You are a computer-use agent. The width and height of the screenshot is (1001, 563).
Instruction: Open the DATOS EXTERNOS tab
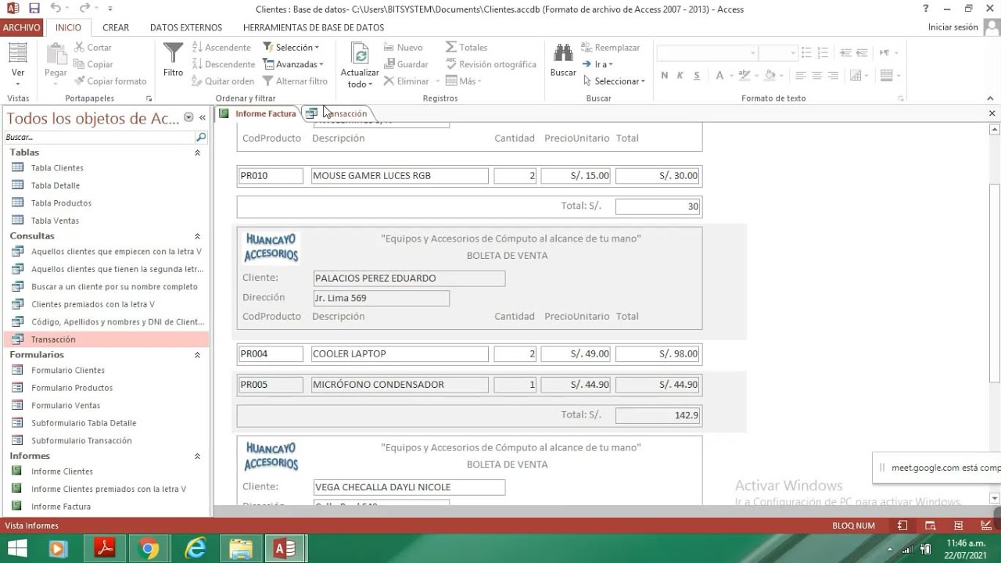point(186,27)
